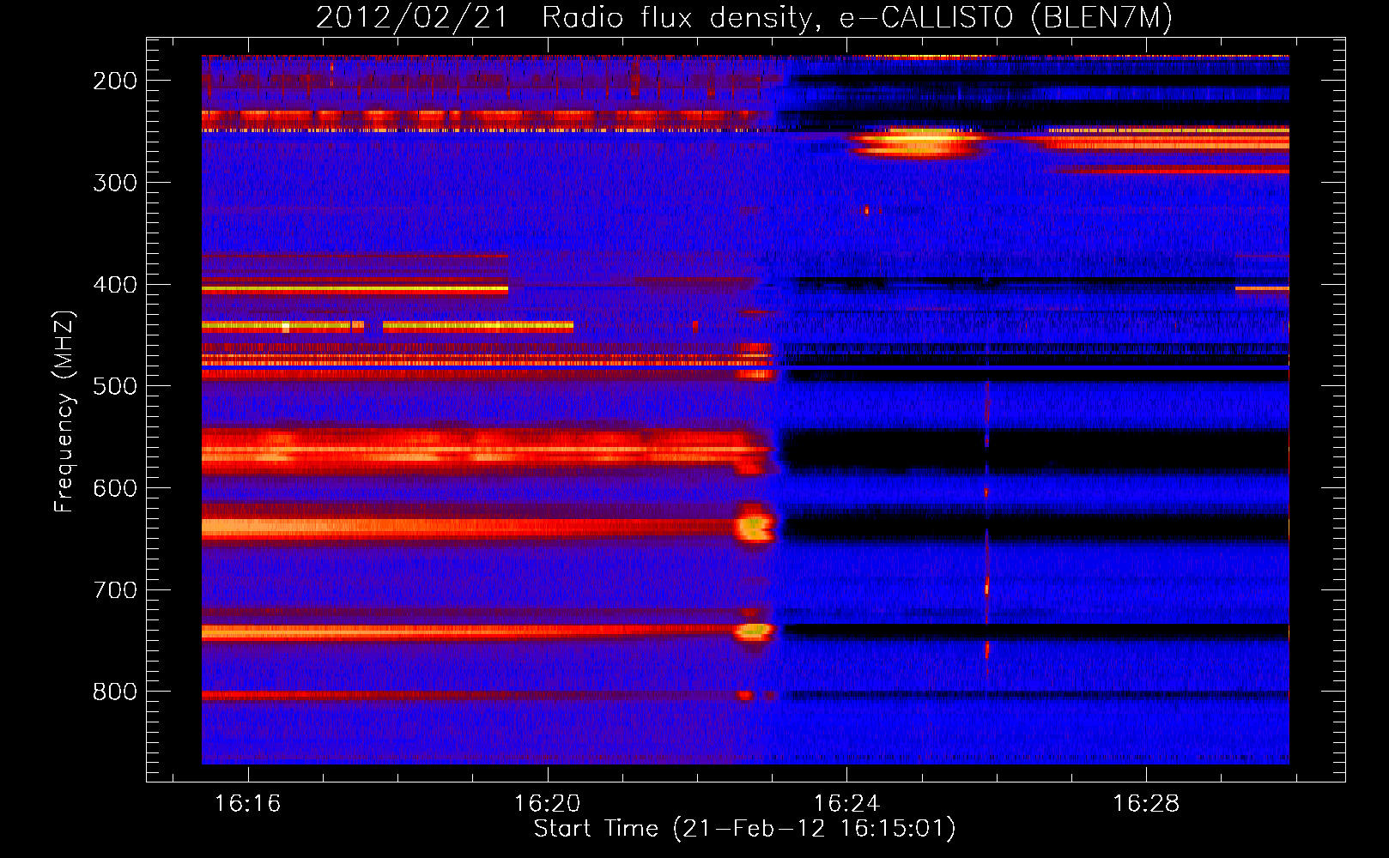
Task: Click the 16:16 time tick label
Action: click(x=247, y=804)
